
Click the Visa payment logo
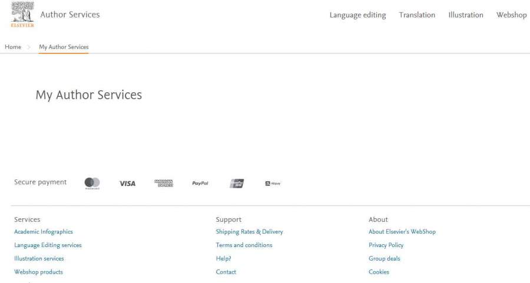(127, 184)
